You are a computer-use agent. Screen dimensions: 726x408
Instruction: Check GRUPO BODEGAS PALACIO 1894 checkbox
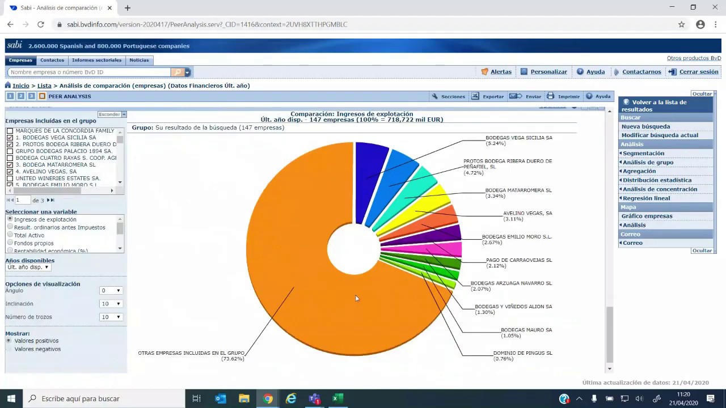[10, 151]
